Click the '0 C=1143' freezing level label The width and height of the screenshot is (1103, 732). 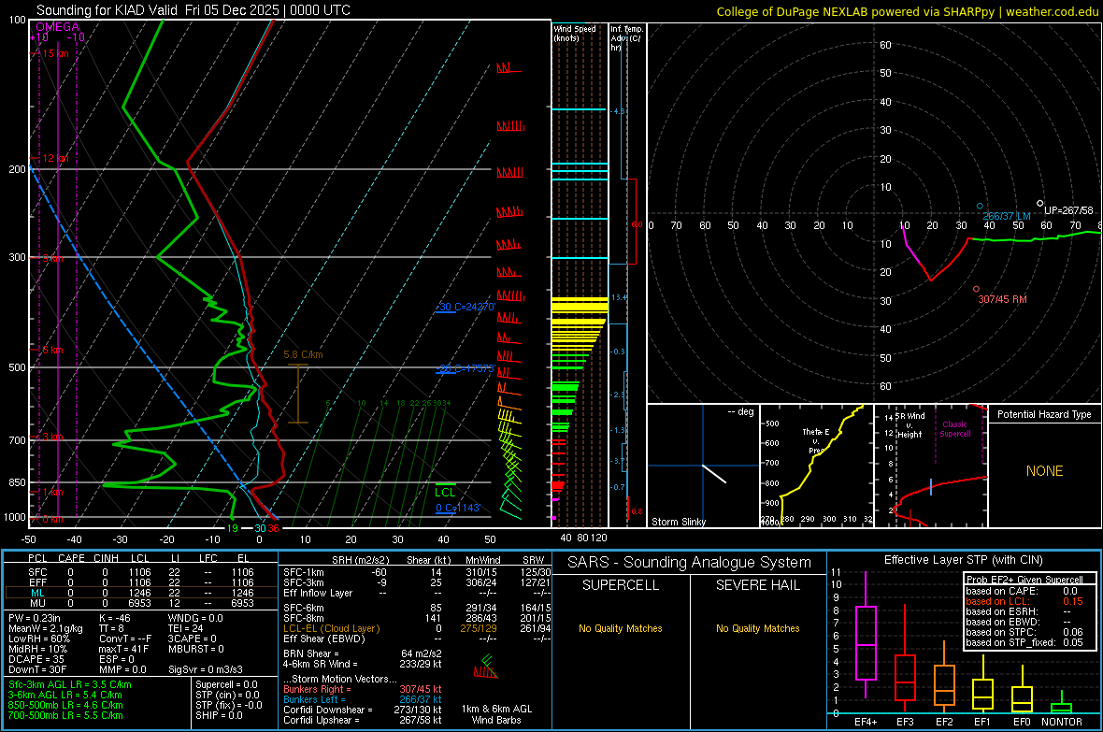click(x=458, y=508)
